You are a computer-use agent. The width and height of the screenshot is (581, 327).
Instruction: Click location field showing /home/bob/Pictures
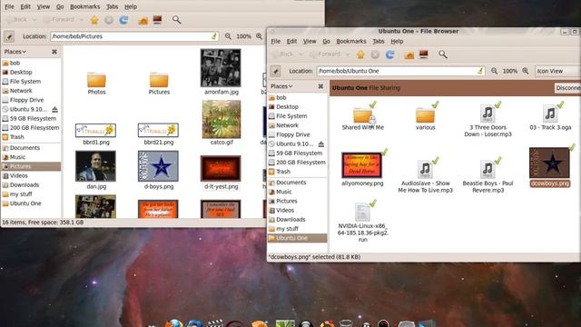[134, 36]
